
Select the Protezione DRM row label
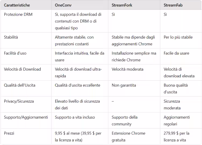click(18, 15)
